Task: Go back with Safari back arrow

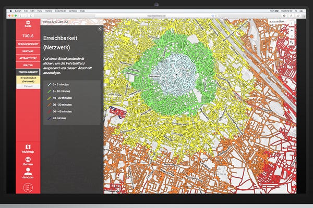Action: pyautogui.click(x=20, y=16)
